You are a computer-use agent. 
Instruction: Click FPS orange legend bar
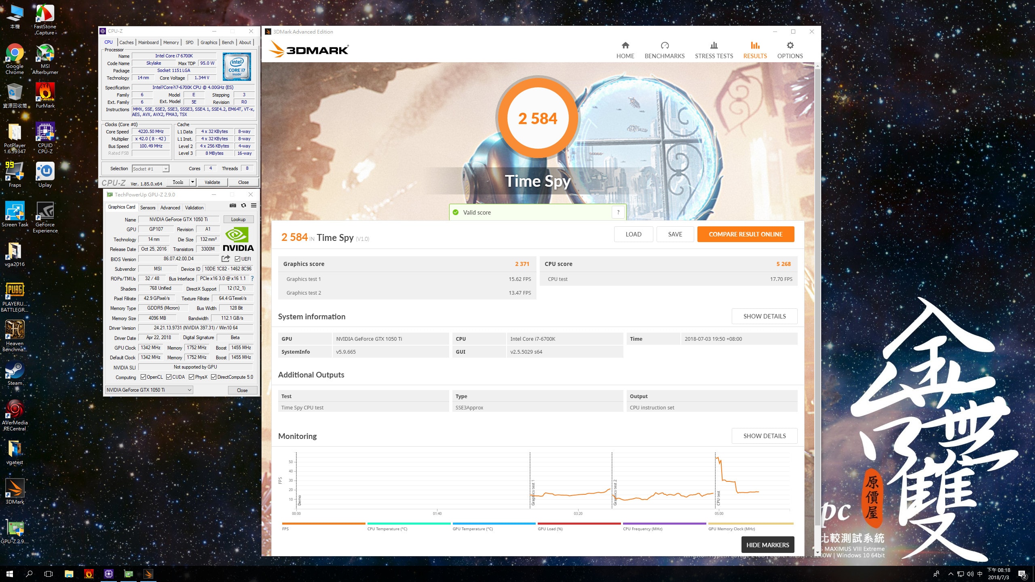click(x=323, y=523)
